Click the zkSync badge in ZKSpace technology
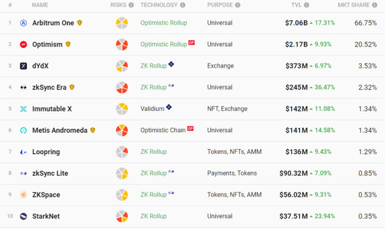This screenshot has height=229, width=385. click(x=171, y=193)
